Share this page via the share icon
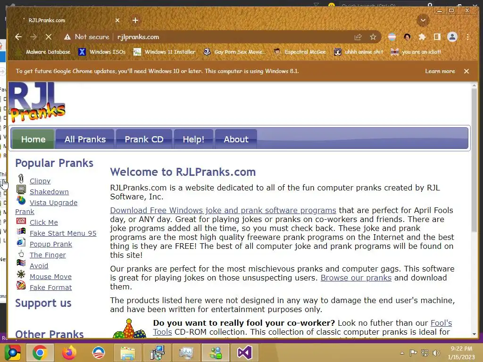 click(358, 37)
